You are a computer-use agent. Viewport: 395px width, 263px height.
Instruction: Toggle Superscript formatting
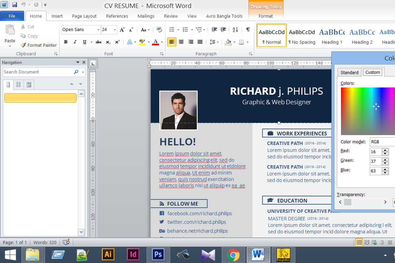pos(117,42)
